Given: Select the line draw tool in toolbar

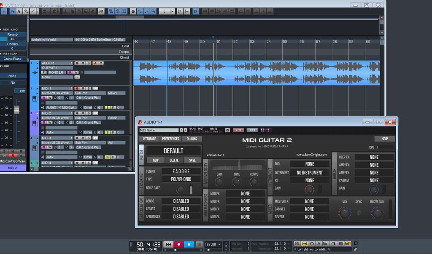Looking at the screenshot, I should 32,11.
